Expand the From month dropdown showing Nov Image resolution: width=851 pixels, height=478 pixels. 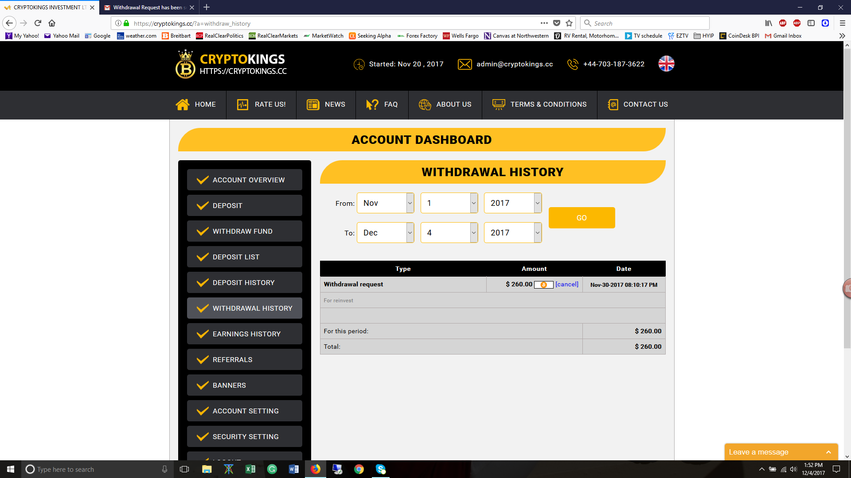(385, 203)
